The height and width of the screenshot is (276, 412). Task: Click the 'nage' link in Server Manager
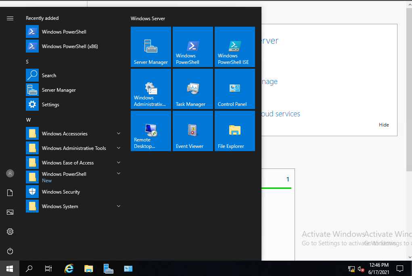pos(270,82)
